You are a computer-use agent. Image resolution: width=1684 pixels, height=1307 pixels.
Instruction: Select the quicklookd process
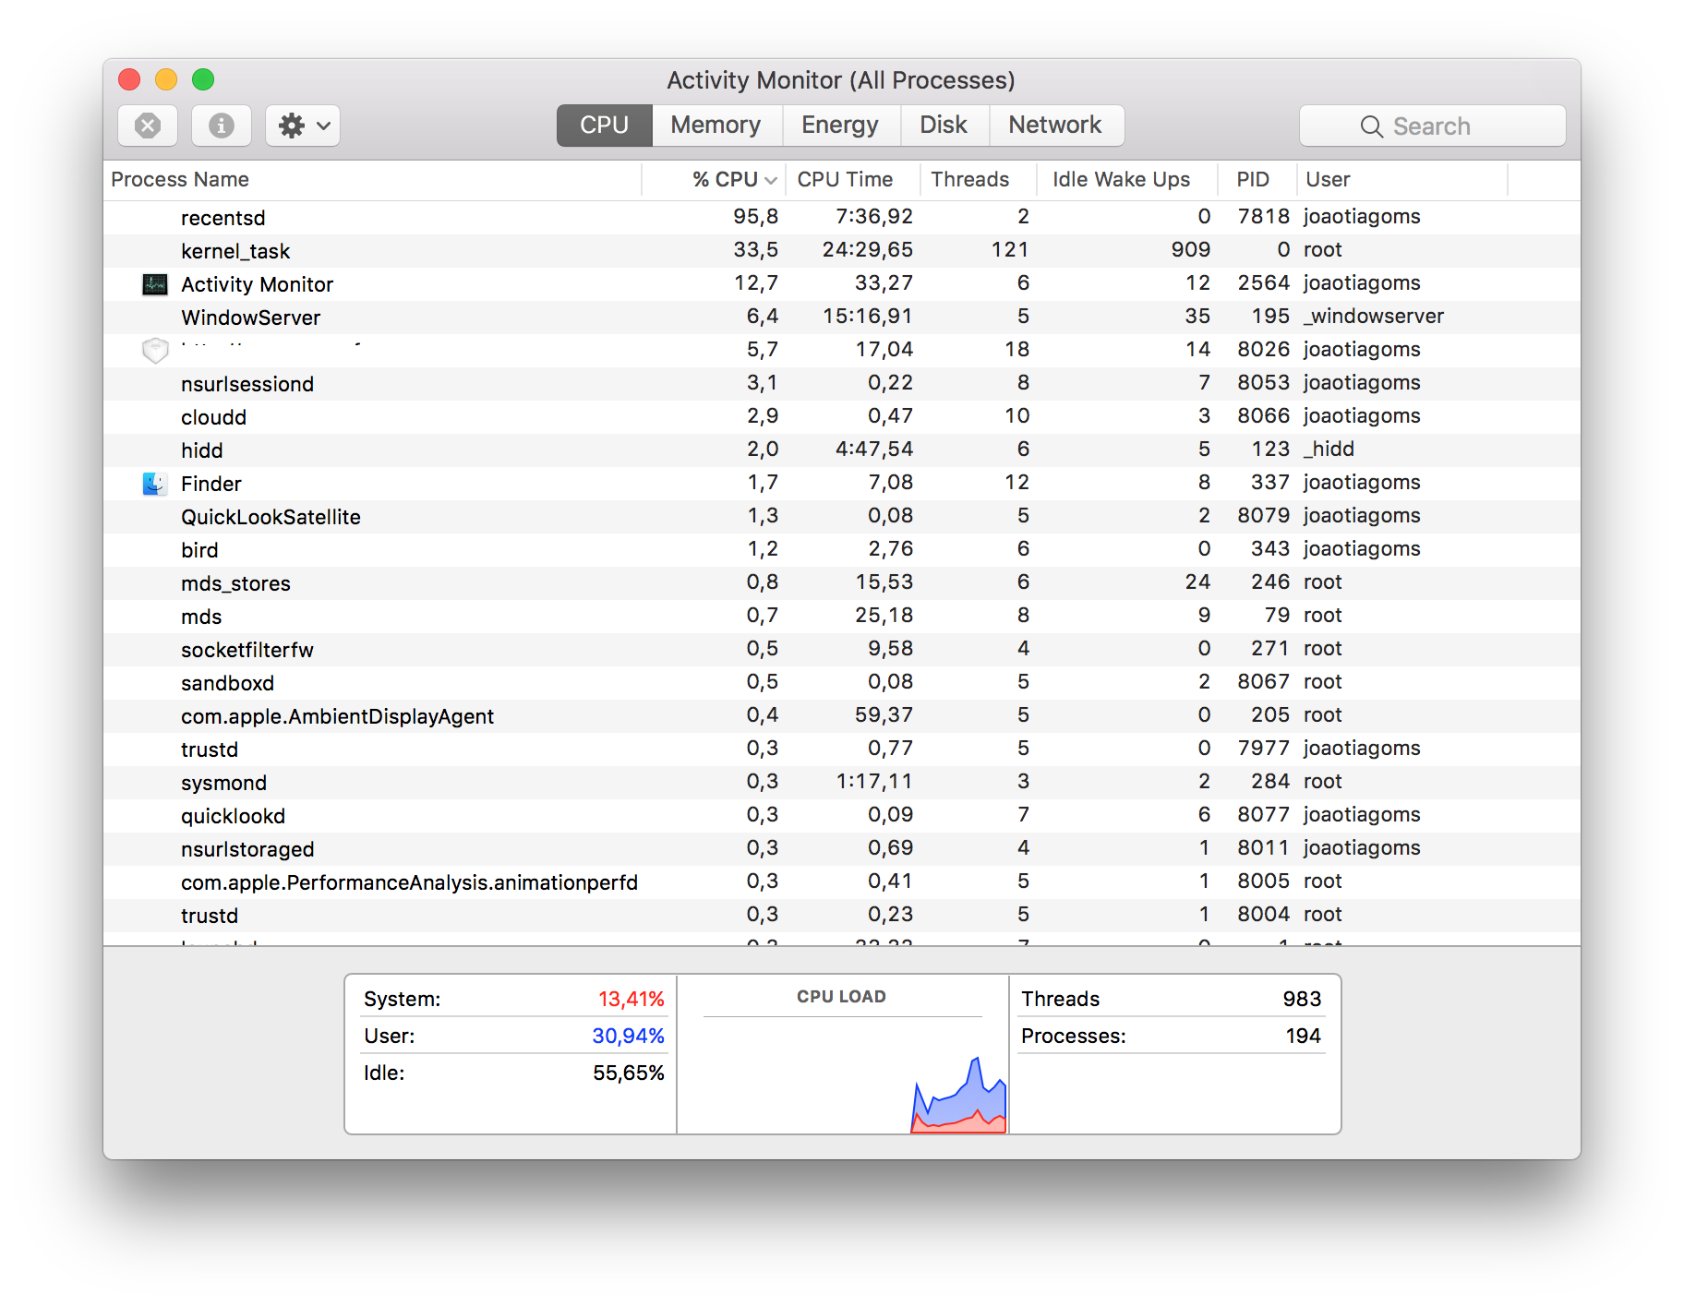pos(233,816)
